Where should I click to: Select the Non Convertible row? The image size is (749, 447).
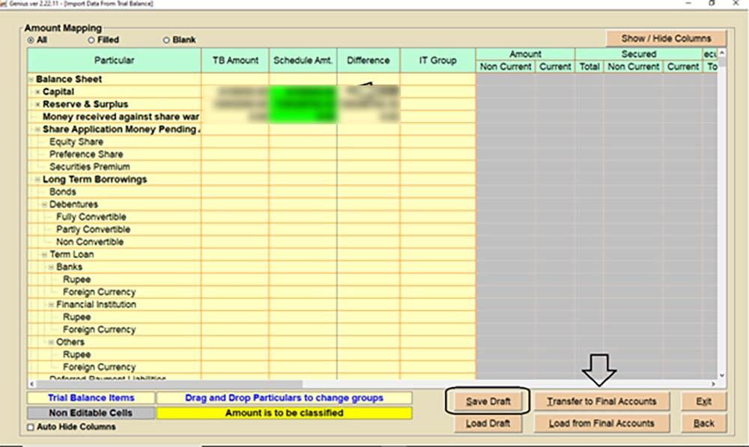point(89,242)
